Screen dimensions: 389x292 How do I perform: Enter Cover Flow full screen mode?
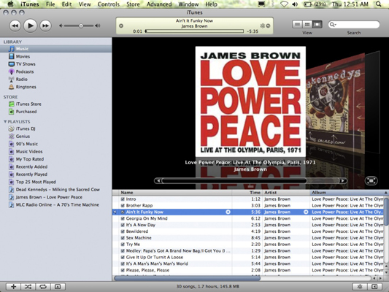tap(371, 180)
